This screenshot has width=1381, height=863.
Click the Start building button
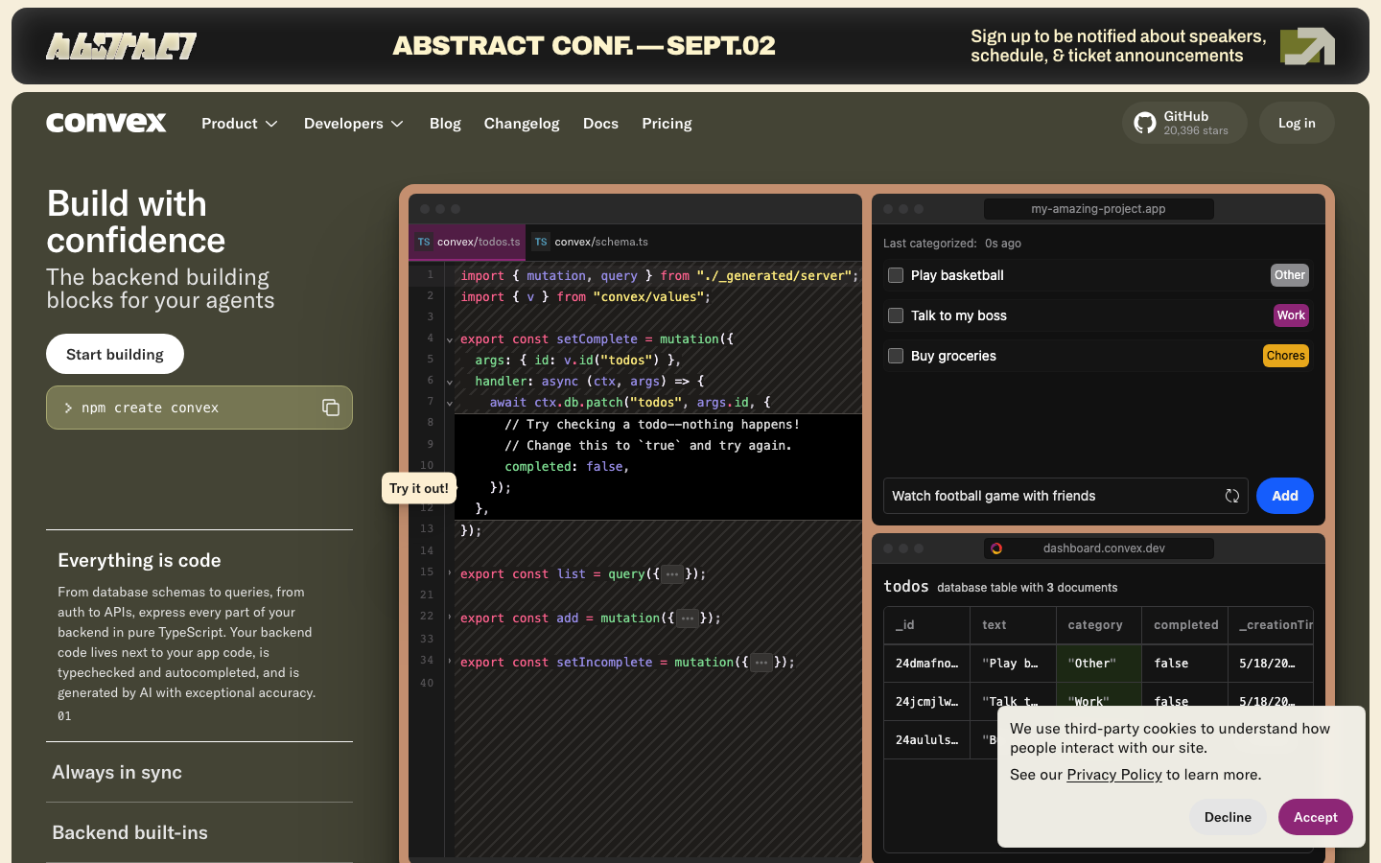click(115, 354)
